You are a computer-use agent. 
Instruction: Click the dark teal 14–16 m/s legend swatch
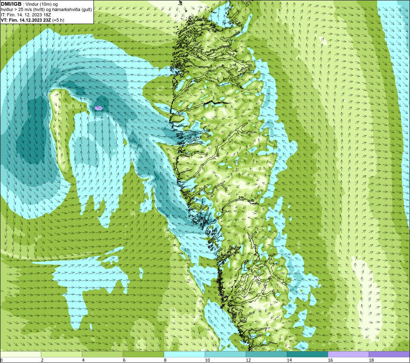tap(307, 354)
